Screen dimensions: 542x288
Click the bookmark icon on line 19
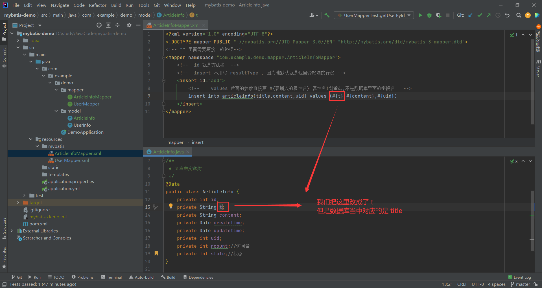[156, 253]
